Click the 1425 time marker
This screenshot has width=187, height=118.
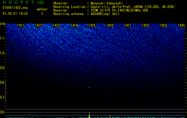pos(92,25)
